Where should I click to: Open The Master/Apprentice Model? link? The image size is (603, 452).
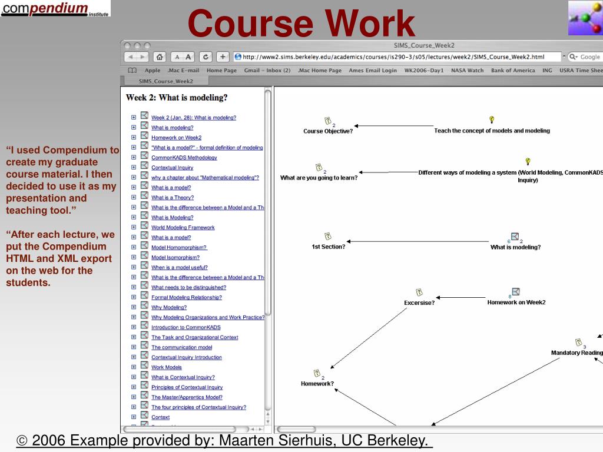(x=187, y=397)
